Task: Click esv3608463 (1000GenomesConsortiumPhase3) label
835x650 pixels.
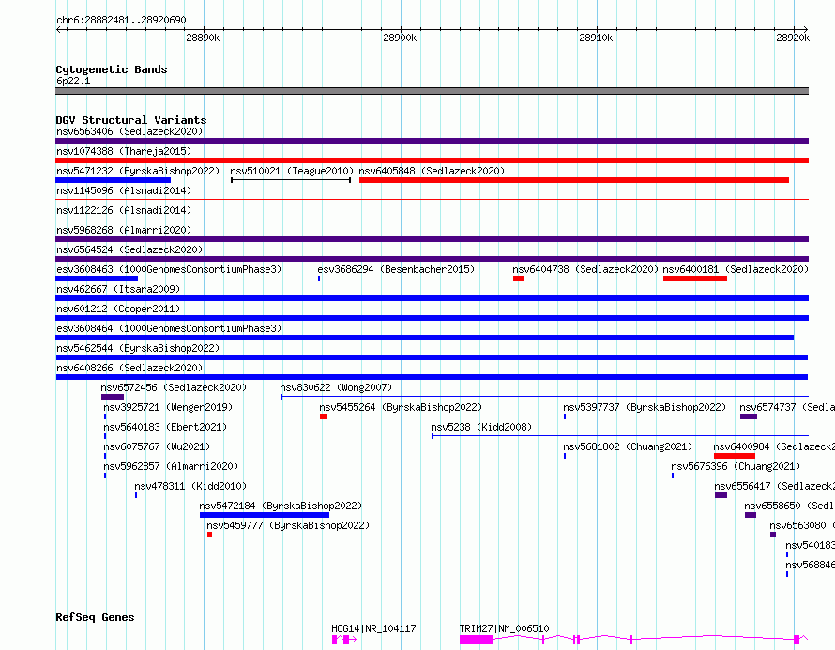Action: coord(169,269)
